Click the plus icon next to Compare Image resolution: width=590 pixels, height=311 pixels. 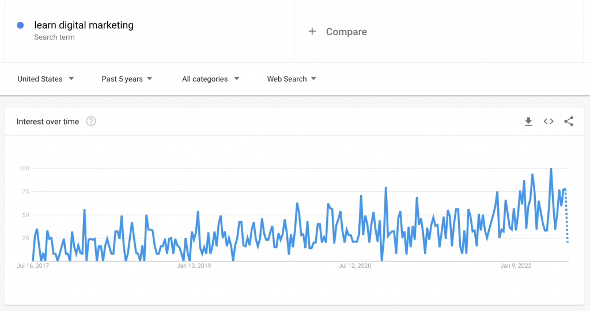pyautogui.click(x=312, y=31)
